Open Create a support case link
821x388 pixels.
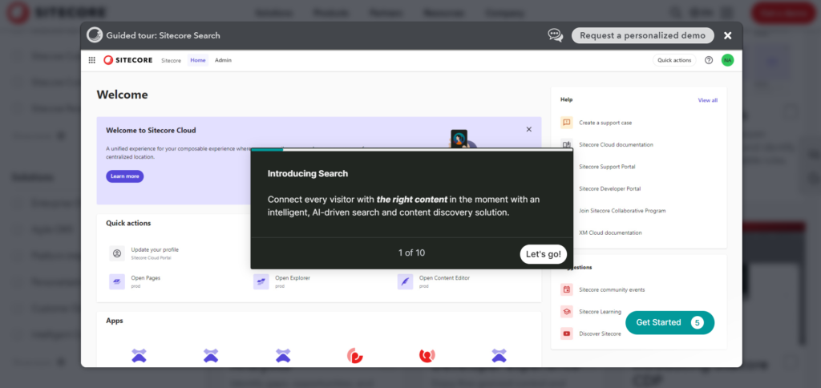605,123
